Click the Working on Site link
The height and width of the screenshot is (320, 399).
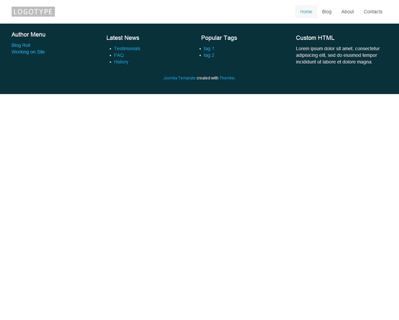28,52
